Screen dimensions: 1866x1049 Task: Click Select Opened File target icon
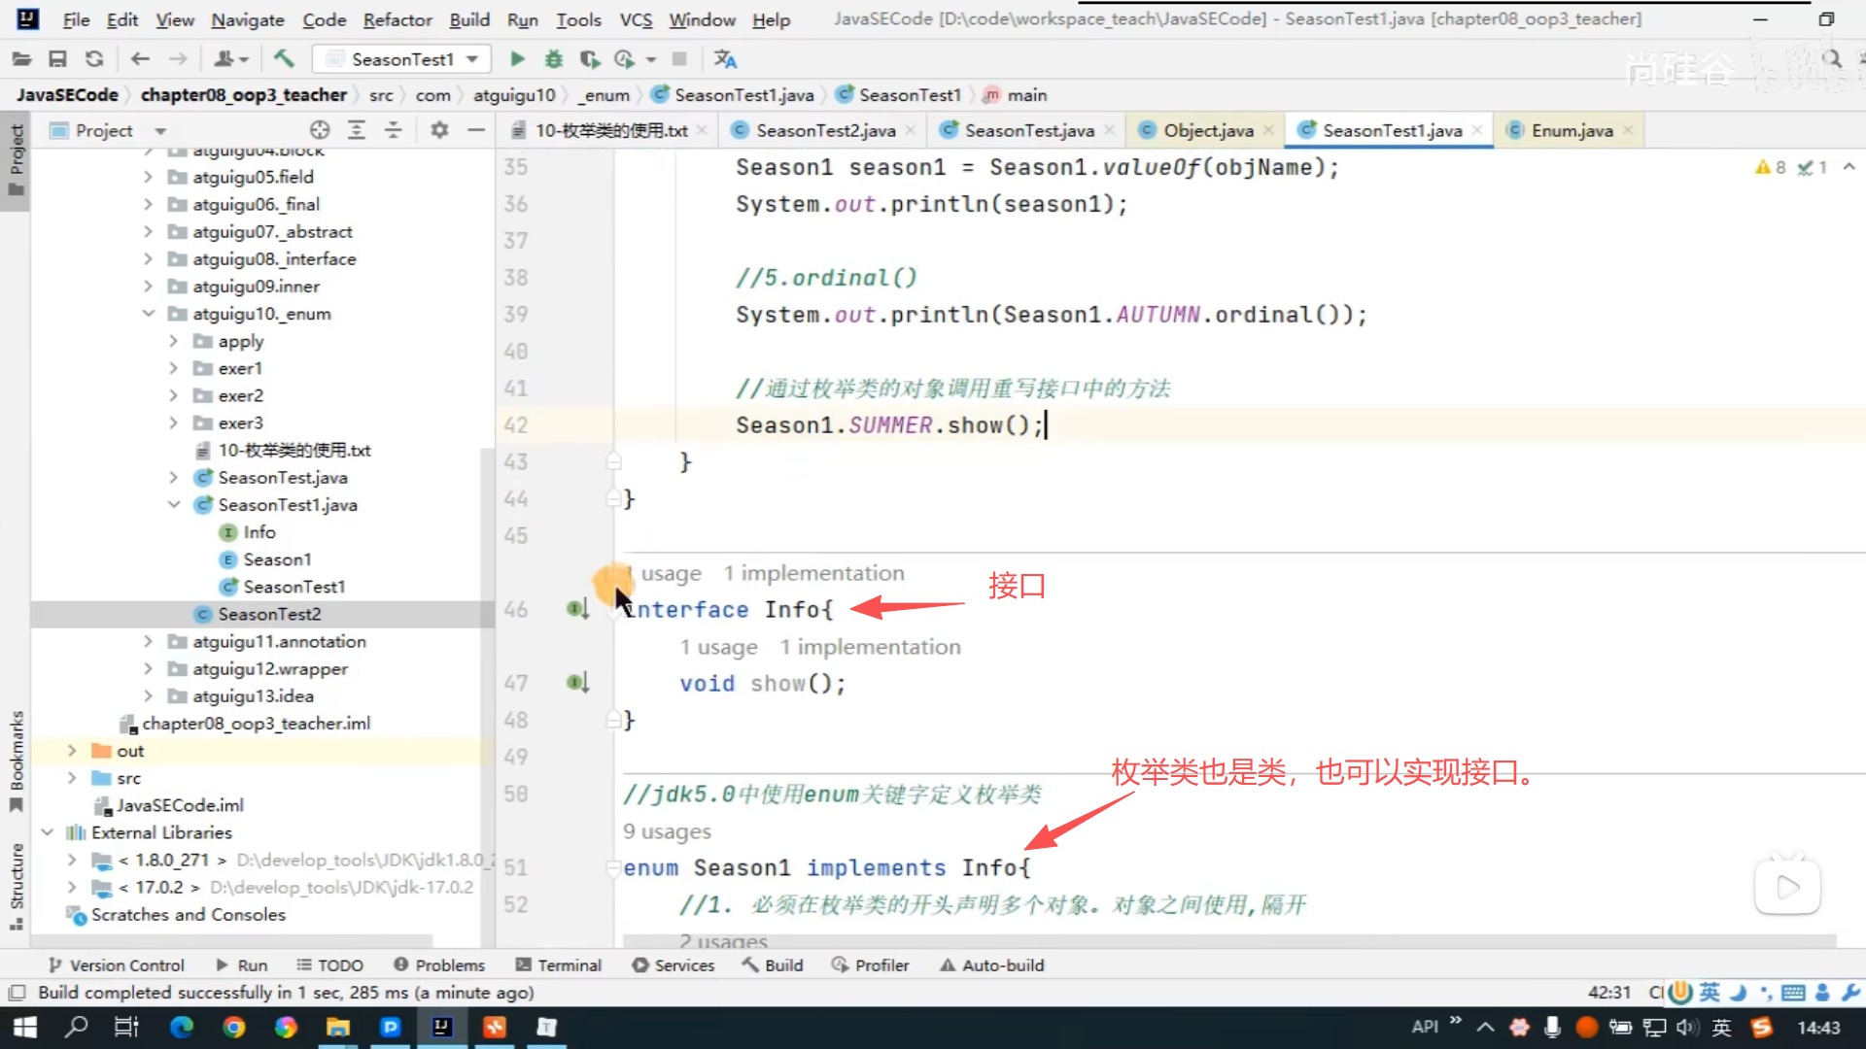click(320, 130)
